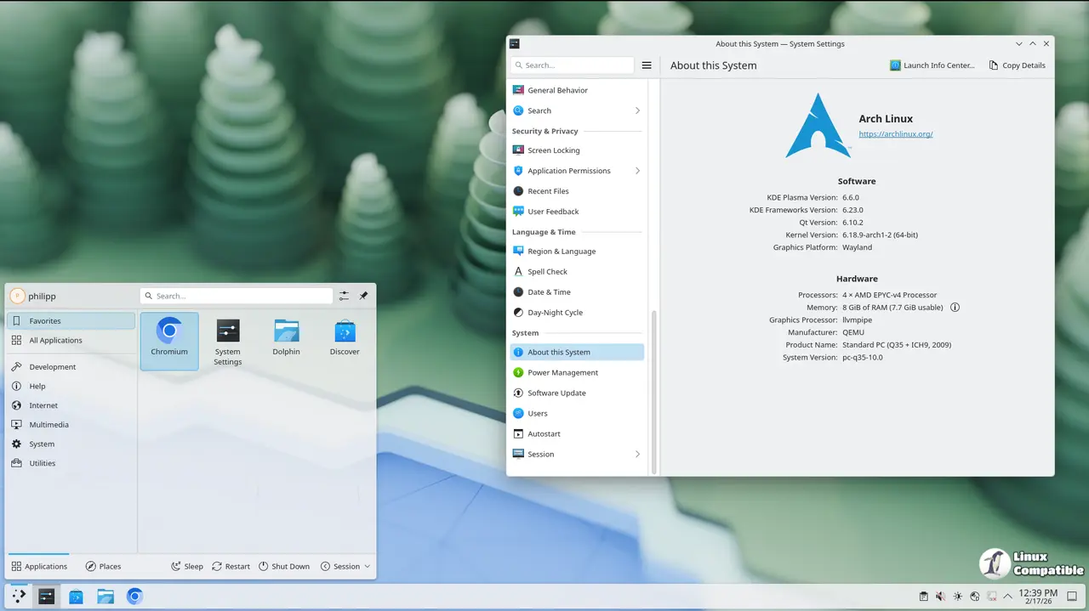Screen dimensions: 1089x611
Task: Click the Copy Details button
Action: tap(1017, 65)
